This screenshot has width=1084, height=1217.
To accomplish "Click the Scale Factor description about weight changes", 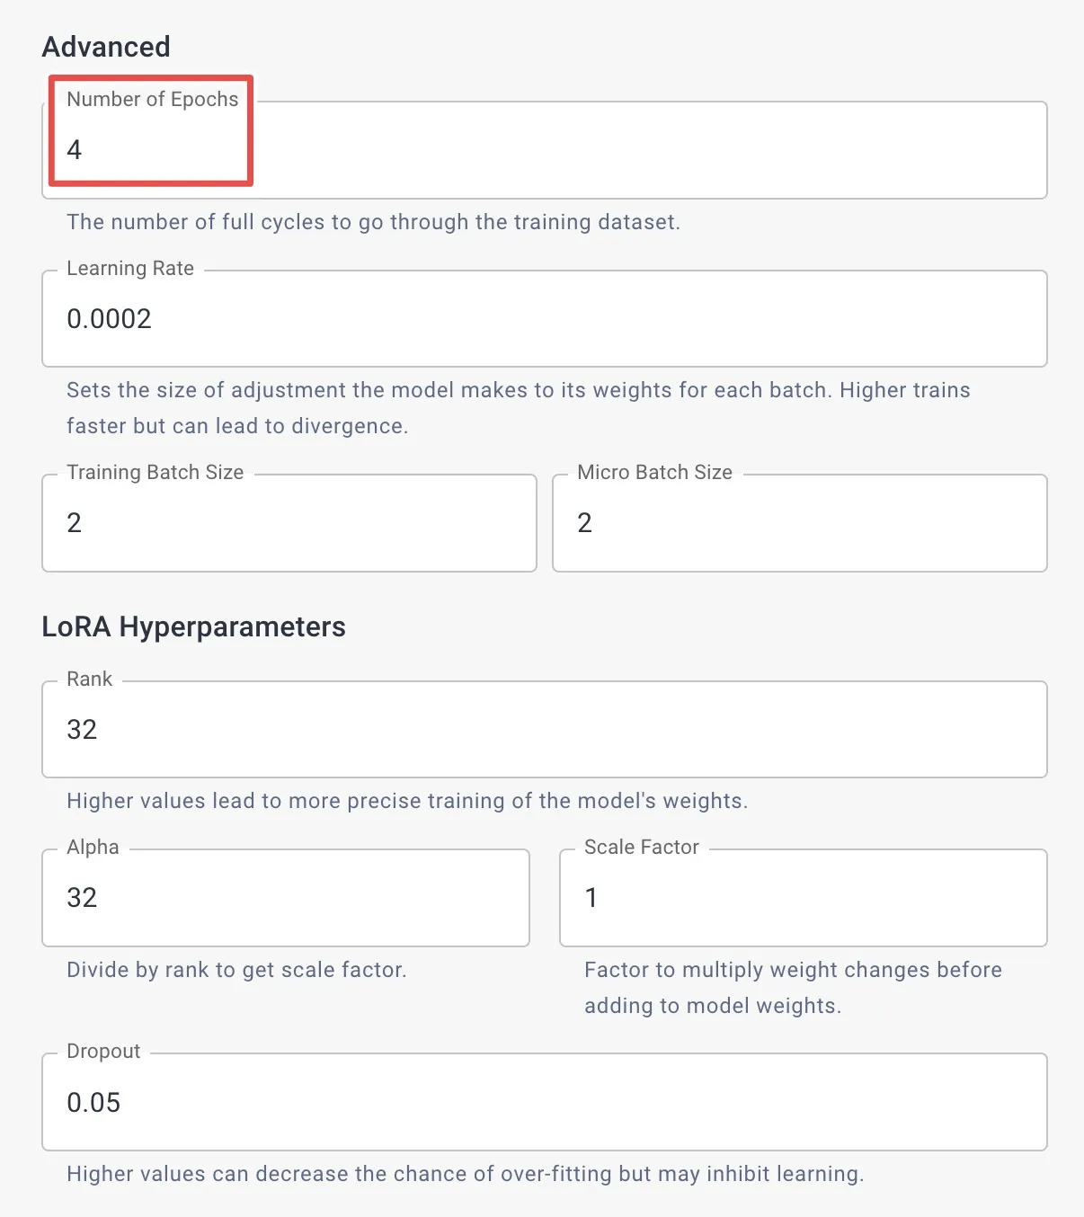I will [793, 988].
